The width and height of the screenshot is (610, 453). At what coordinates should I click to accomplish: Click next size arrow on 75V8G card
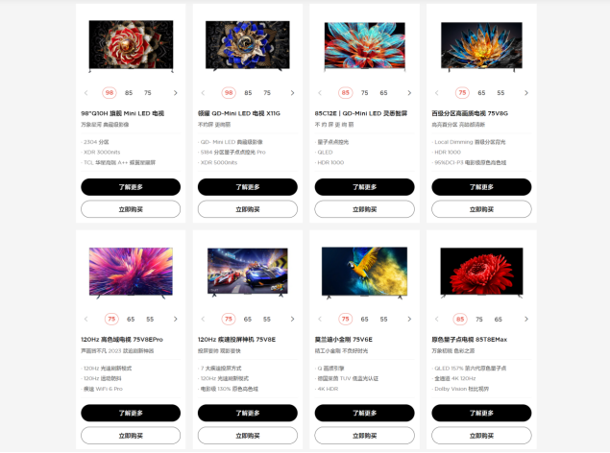click(x=526, y=93)
